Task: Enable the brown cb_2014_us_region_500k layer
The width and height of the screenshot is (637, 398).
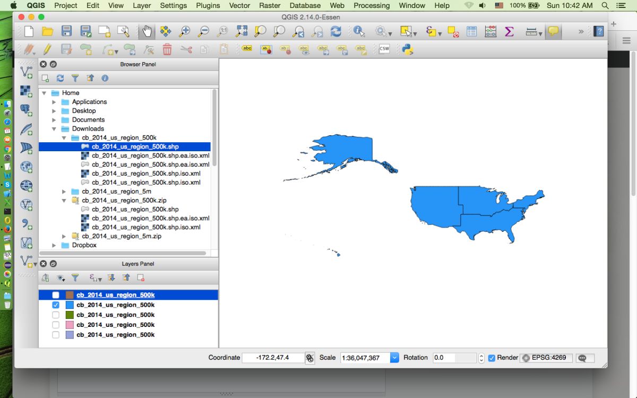Action: point(56,295)
